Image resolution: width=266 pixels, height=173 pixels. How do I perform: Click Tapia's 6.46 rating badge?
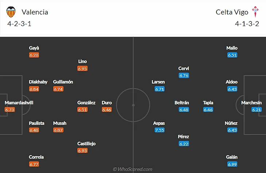click(x=208, y=110)
